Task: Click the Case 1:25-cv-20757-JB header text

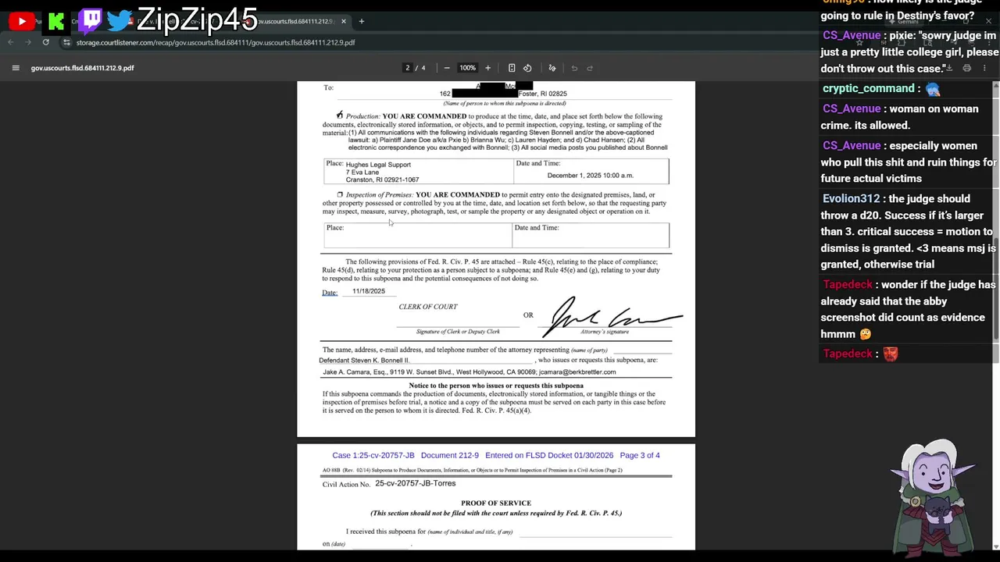Action: click(x=373, y=455)
